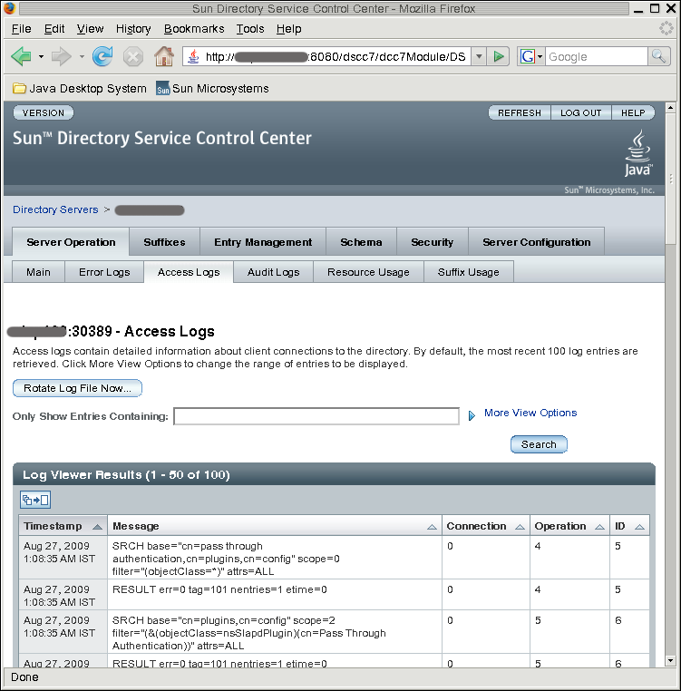Open the Forward button history dropdown

pyautogui.click(x=82, y=57)
